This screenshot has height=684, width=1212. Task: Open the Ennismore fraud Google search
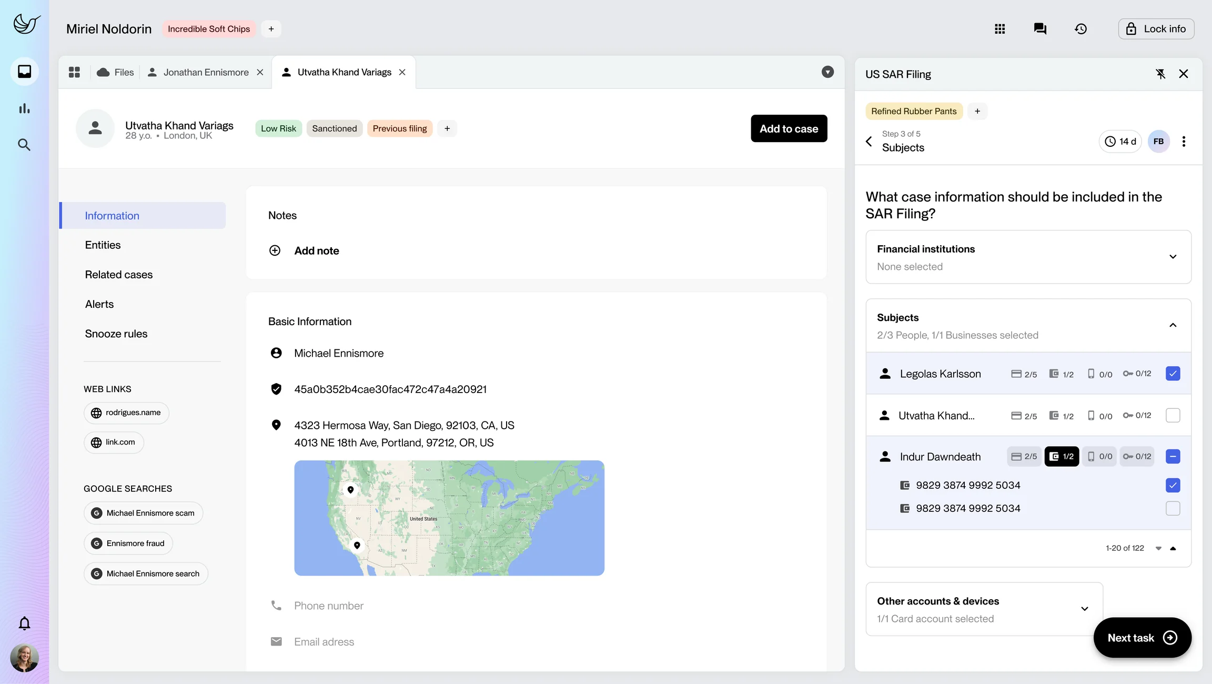pos(128,544)
